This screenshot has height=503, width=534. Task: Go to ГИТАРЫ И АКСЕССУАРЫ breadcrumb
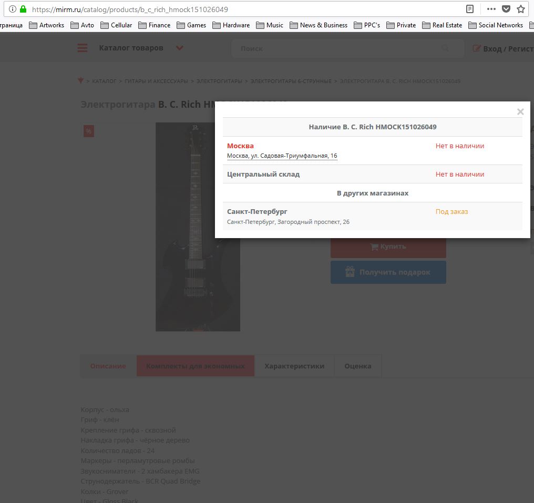[x=156, y=81]
